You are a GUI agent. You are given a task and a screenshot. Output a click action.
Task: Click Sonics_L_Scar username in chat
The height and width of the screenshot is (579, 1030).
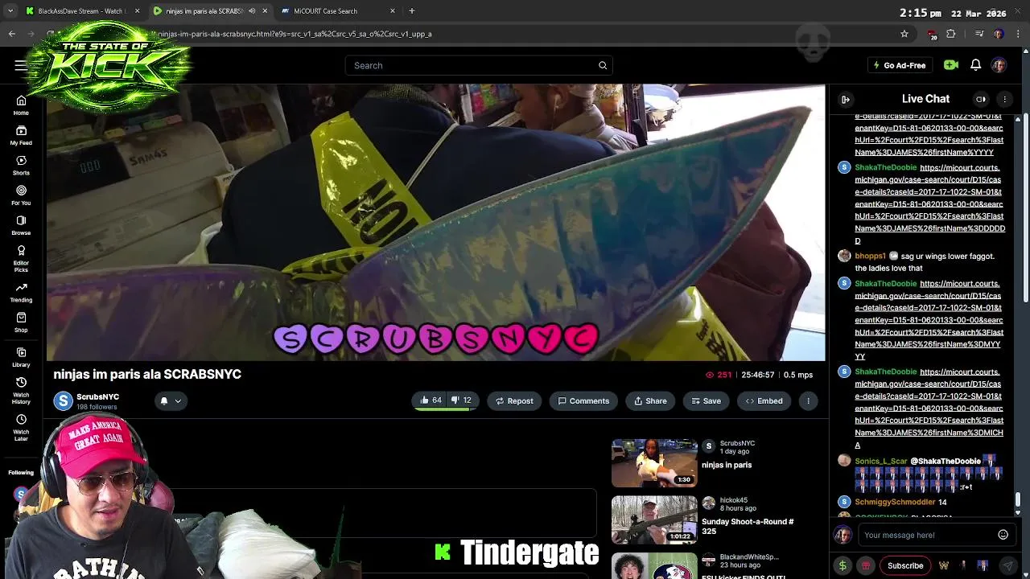pos(880,461)
